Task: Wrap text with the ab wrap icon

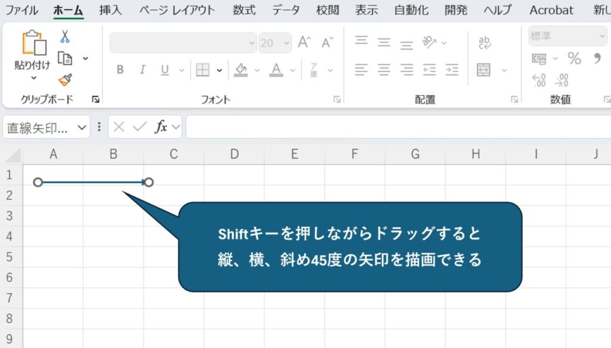Action: (x=485, y=42)
